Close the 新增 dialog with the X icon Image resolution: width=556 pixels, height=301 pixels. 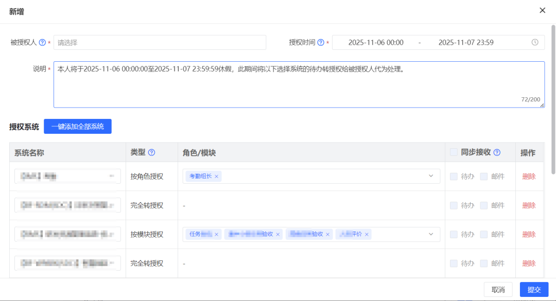tap(542, 10)
